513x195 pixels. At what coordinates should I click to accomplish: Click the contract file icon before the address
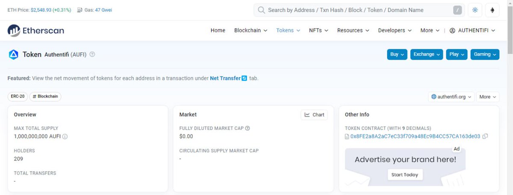(347, 137)
